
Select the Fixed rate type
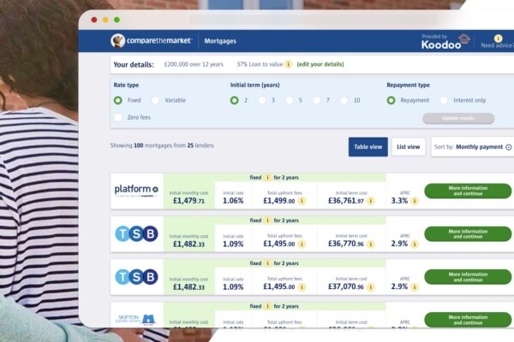coord(118,100)
